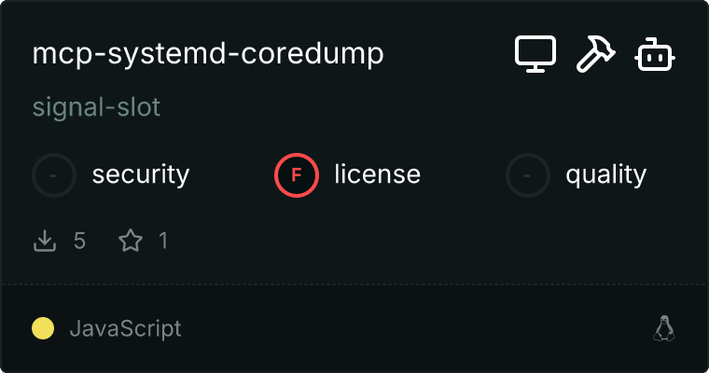Click the star outline icon

(131, 241)
